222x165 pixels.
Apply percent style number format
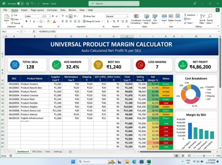pos(114,21)
